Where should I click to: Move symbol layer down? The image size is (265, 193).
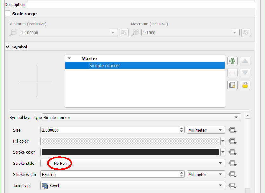pos(245,73)
